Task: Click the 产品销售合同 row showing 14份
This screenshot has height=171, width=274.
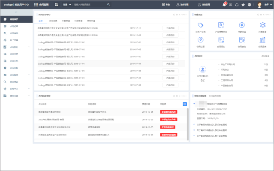Action: click(x=243, y=86)
